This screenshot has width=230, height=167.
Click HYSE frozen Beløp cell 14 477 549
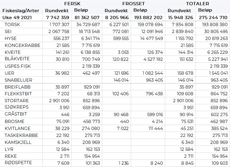click(151, 38)
